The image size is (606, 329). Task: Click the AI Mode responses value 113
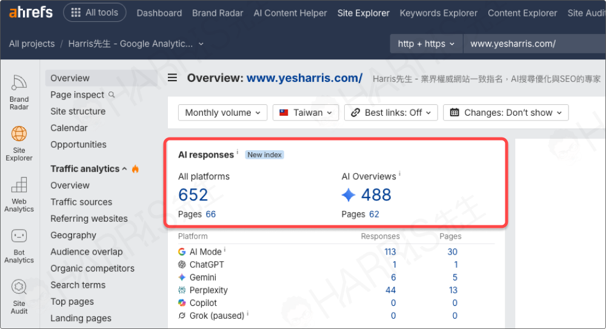(390, 252)
